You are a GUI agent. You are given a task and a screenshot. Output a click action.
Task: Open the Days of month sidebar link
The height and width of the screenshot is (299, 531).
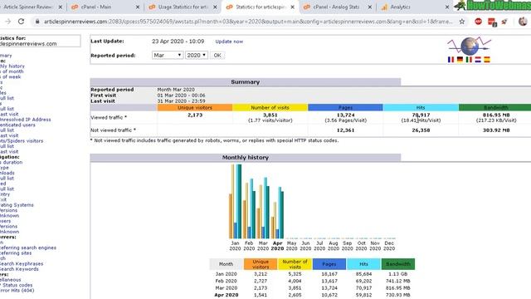pos(12,71)
